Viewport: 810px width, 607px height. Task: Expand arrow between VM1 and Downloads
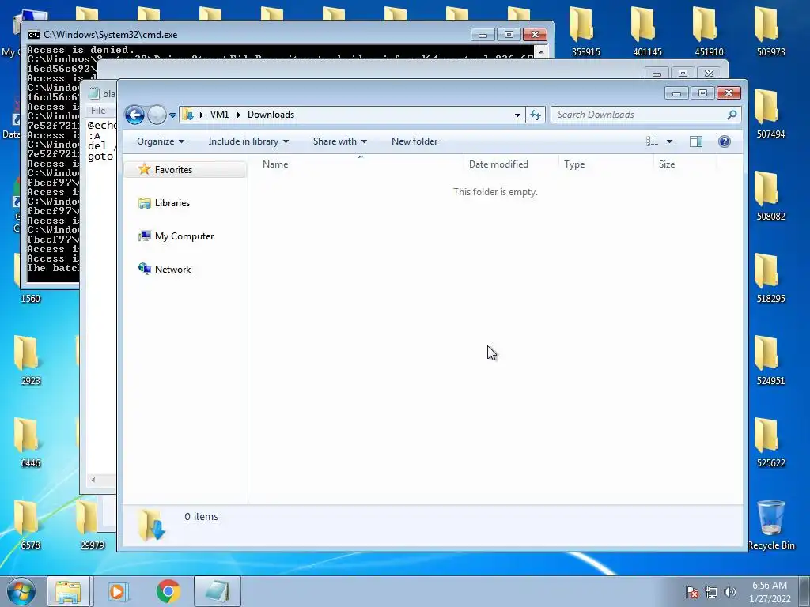coord(239,115)
